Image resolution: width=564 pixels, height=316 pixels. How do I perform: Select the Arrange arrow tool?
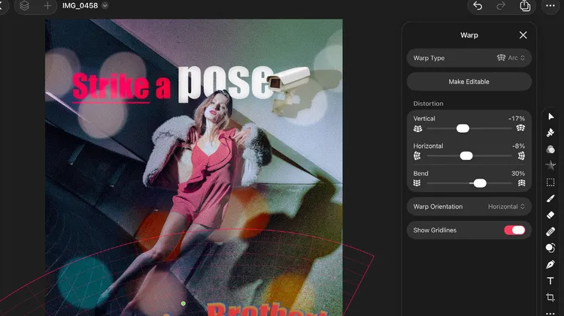pyautogui.click(x=550, y=116)
